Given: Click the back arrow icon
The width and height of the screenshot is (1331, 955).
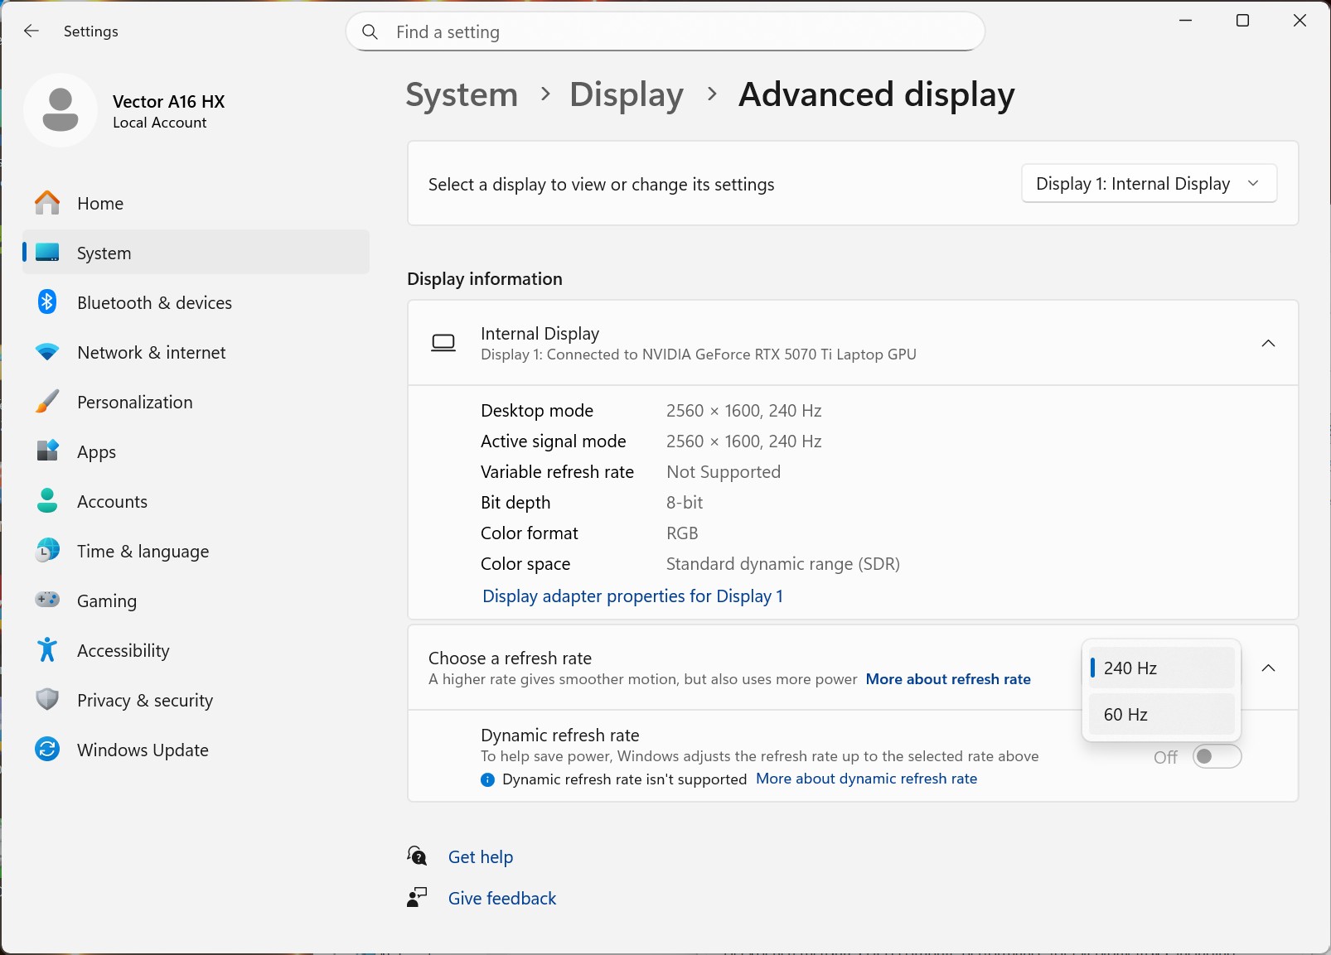Looking at the screenshot, I should point(31,31).
